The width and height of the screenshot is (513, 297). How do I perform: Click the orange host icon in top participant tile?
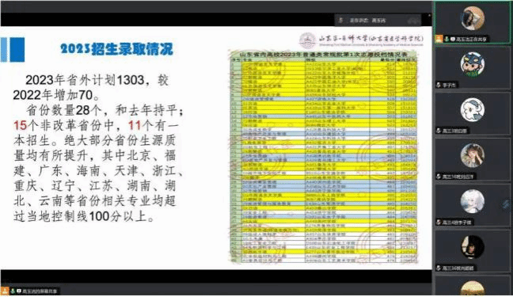pyautogui.click(x=439, y=39)
